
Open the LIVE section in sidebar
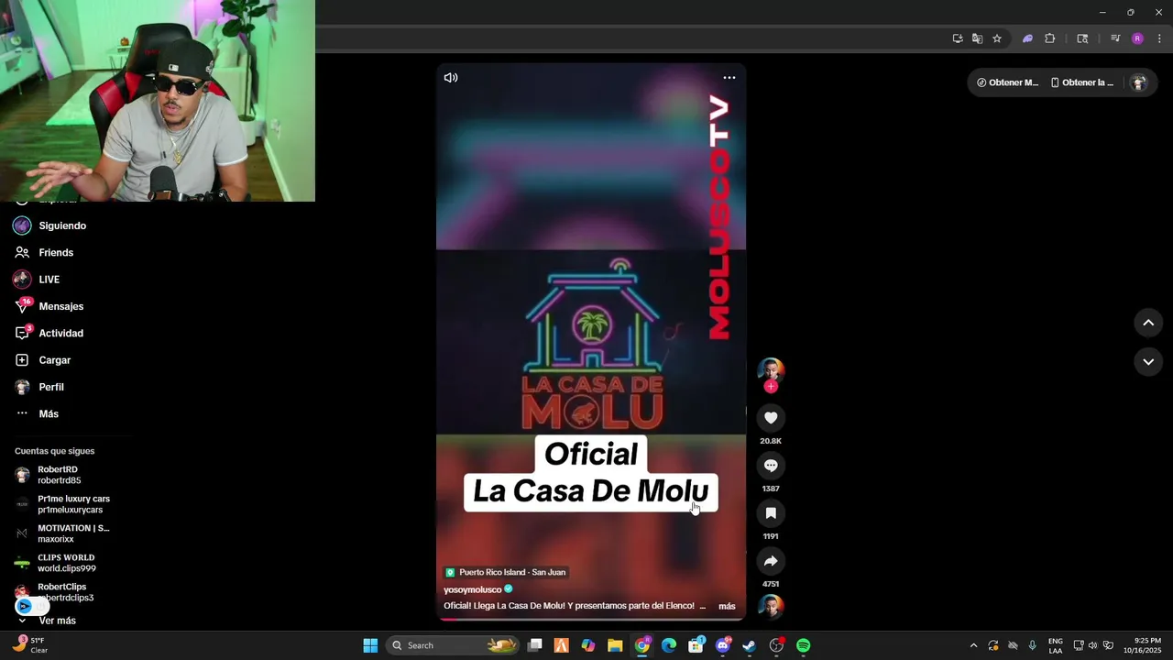pyautogui.click(x=49, y=280)
